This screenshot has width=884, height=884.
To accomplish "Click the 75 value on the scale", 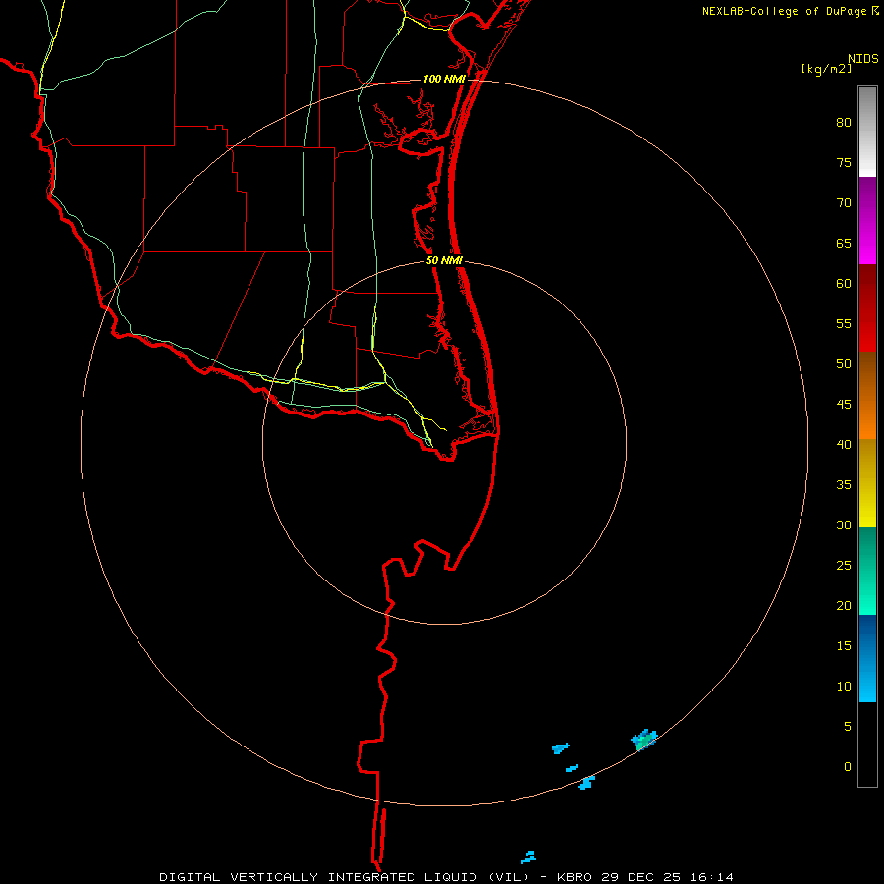I will click(x=844, y=162).
